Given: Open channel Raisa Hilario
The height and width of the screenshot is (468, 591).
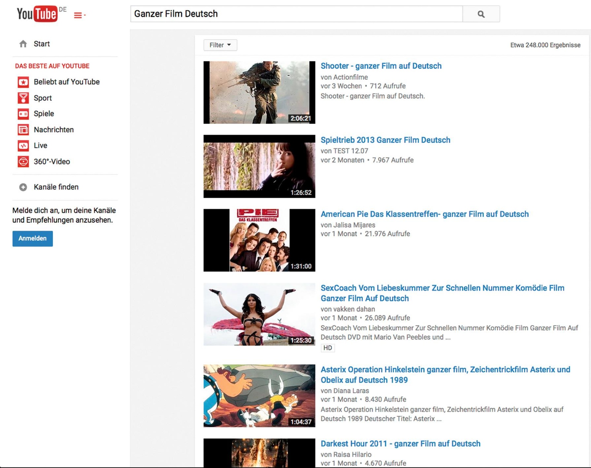Looking at the screenshot, I should point(352,454).
